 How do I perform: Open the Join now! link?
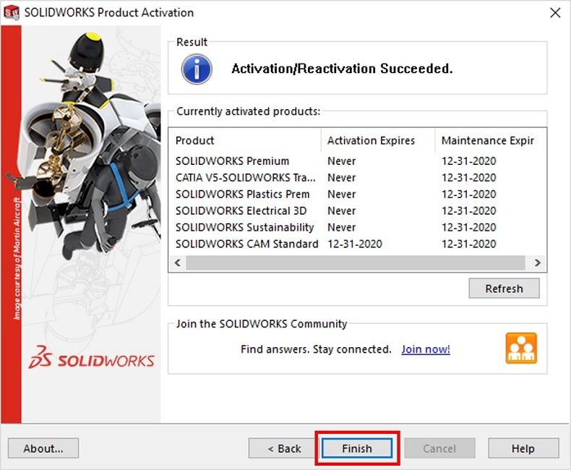coord(426,349)
